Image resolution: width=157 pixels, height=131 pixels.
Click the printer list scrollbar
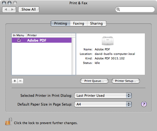click(x=74, y=56)
